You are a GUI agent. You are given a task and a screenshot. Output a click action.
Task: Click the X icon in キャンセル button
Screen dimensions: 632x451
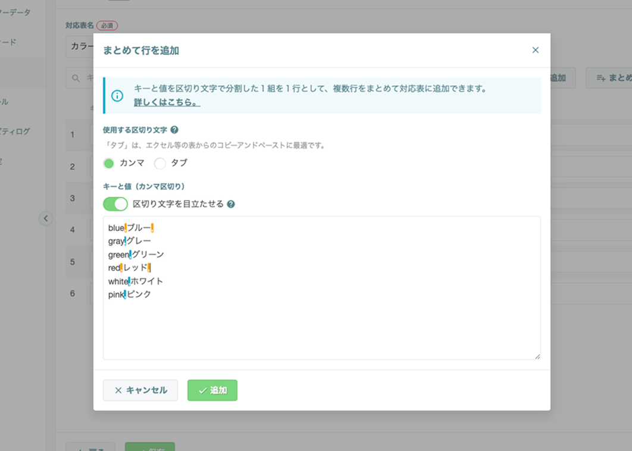118,390
